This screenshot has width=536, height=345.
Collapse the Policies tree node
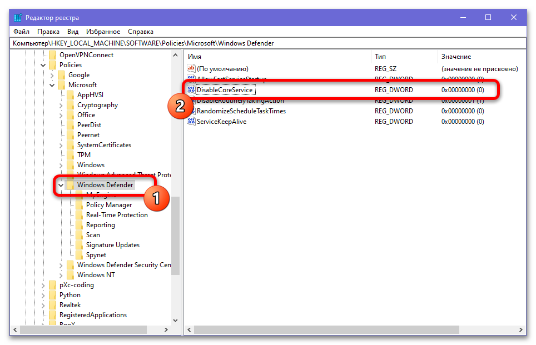43,65
